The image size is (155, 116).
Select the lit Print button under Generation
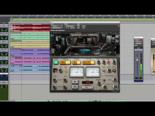pos(68,62)
